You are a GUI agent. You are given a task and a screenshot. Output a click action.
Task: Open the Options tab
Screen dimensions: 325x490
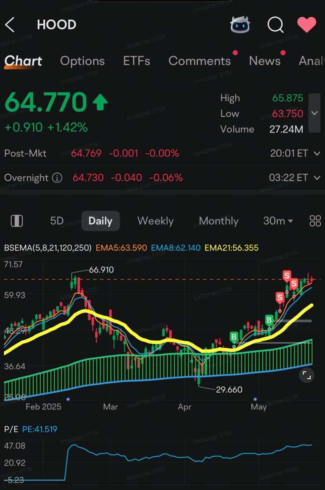[82, 61]
